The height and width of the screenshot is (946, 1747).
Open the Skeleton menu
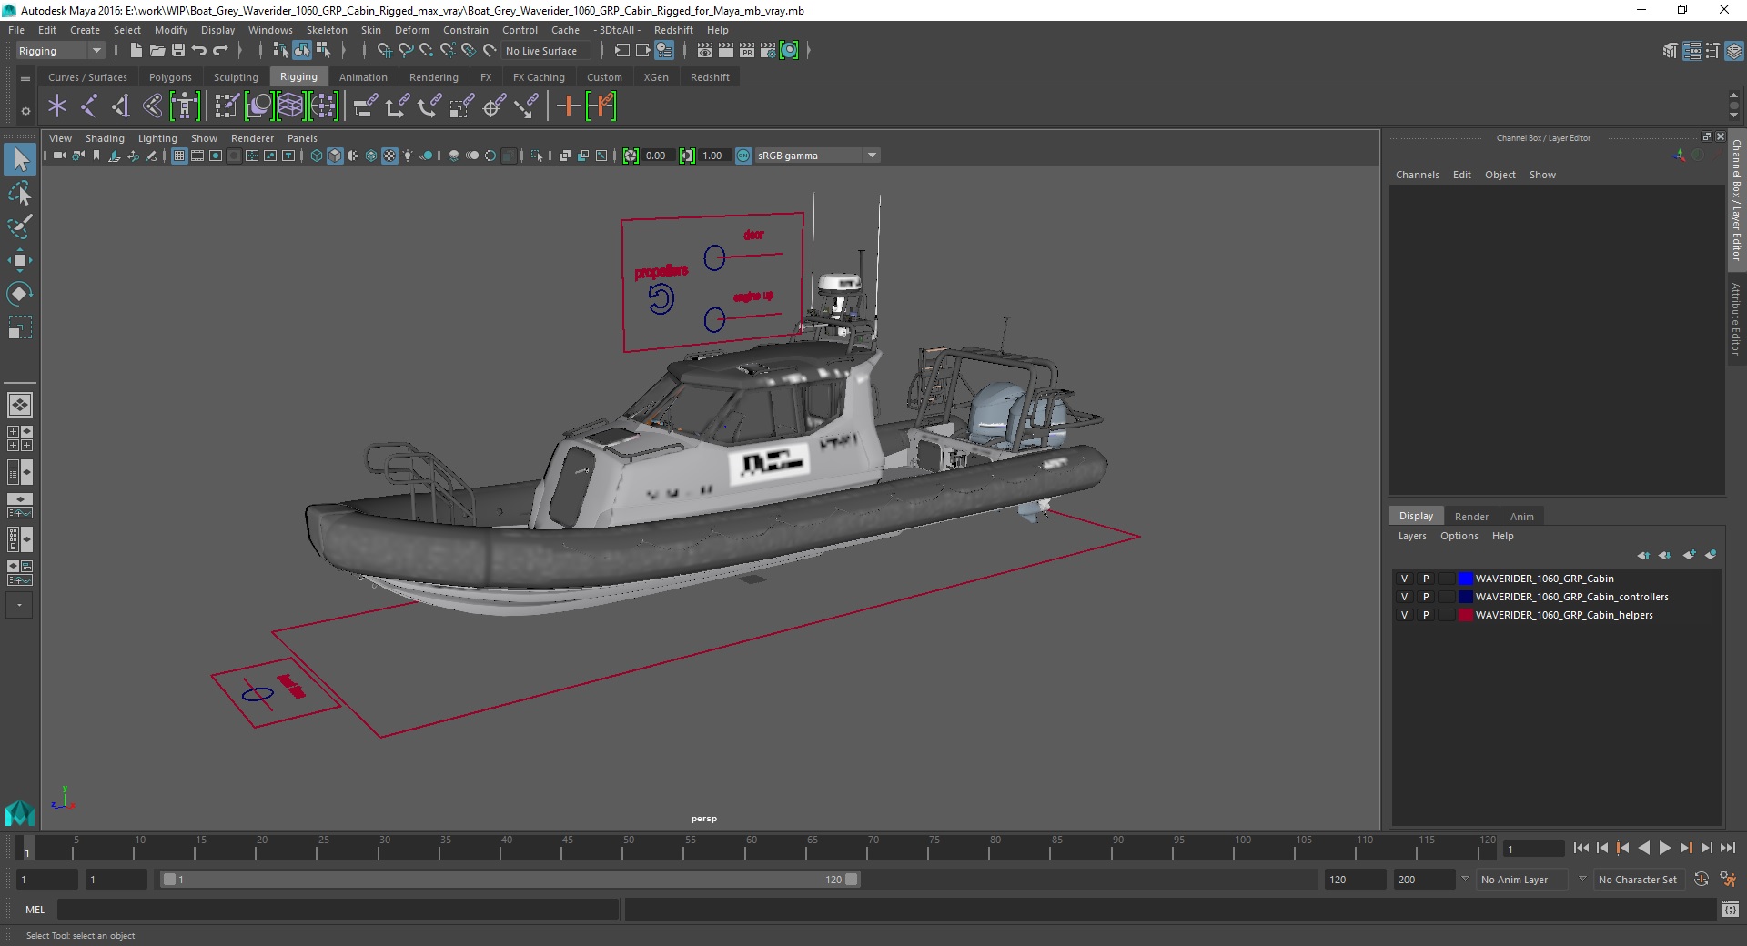click(x=327, y=30)
